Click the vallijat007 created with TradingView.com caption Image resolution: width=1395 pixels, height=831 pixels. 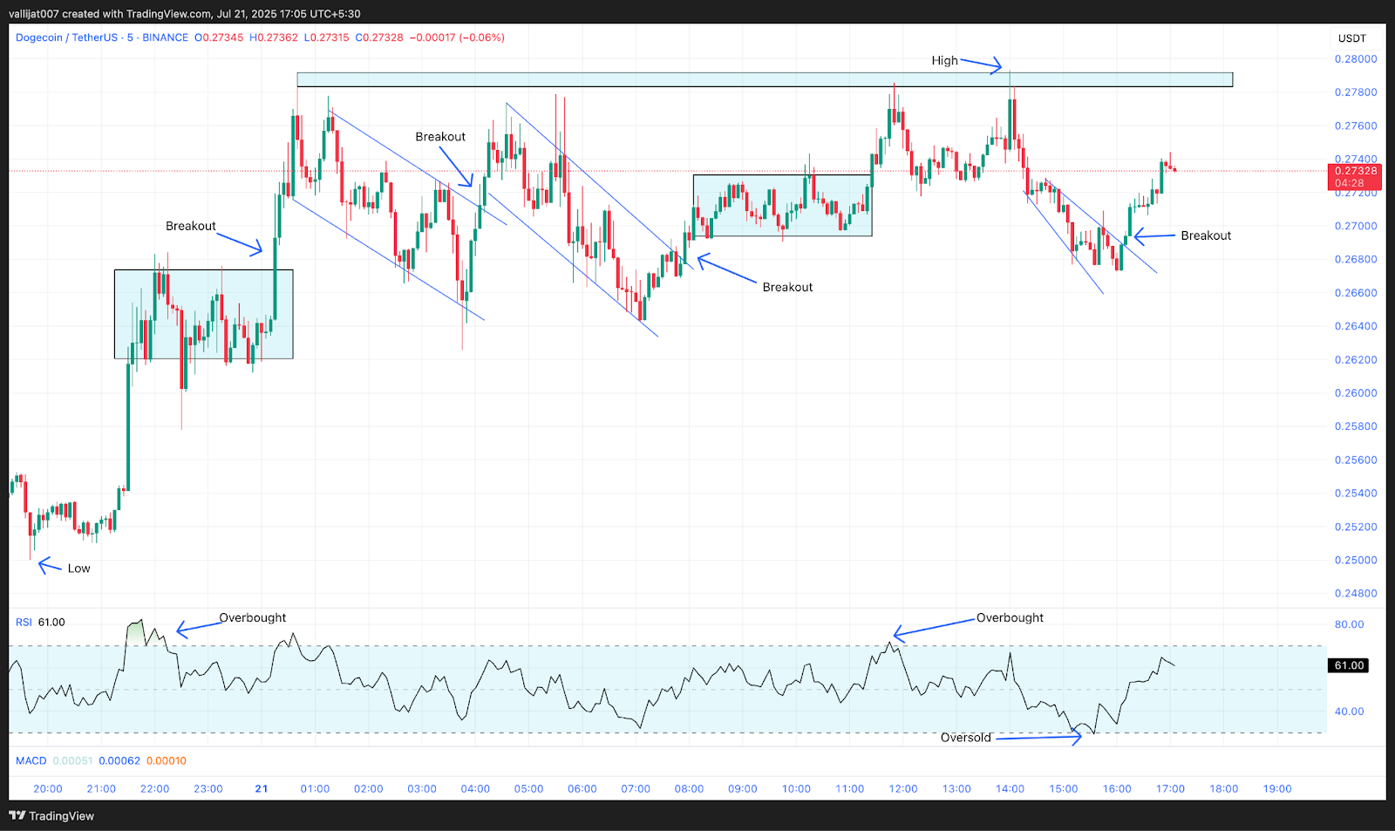pos(184,14)
